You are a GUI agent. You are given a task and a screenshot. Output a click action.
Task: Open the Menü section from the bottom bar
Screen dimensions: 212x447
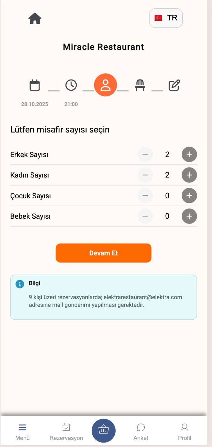point(22,430)
